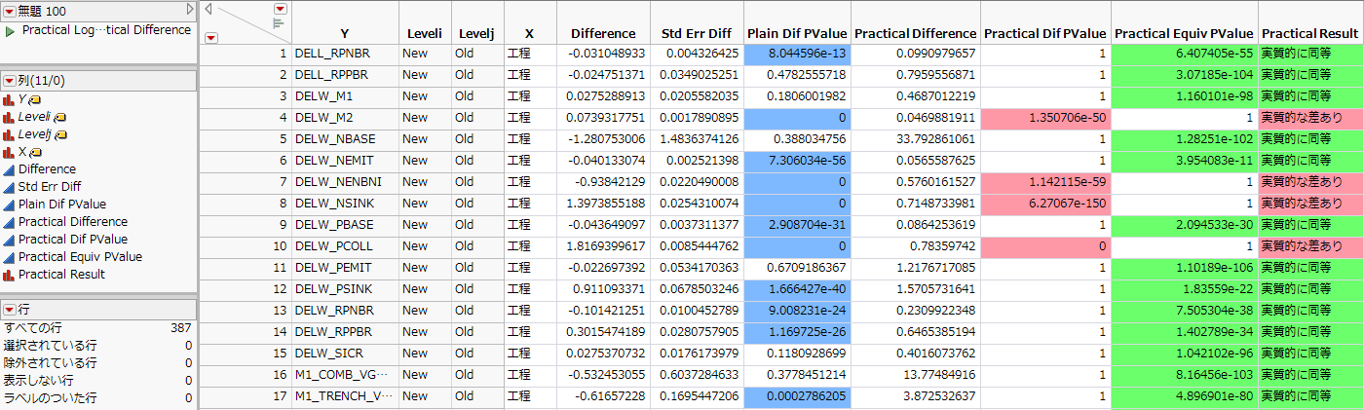Viewport: 1364px width, 410px height.
Task: Open the columns red triangle in the grid corner
Action: point(280,9)
